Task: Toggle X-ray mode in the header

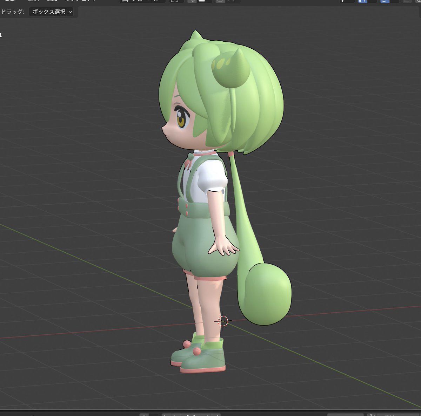Action: (x=406, y=1)
